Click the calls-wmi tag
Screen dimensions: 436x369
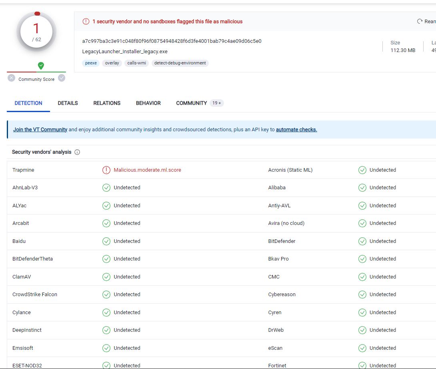136,63
